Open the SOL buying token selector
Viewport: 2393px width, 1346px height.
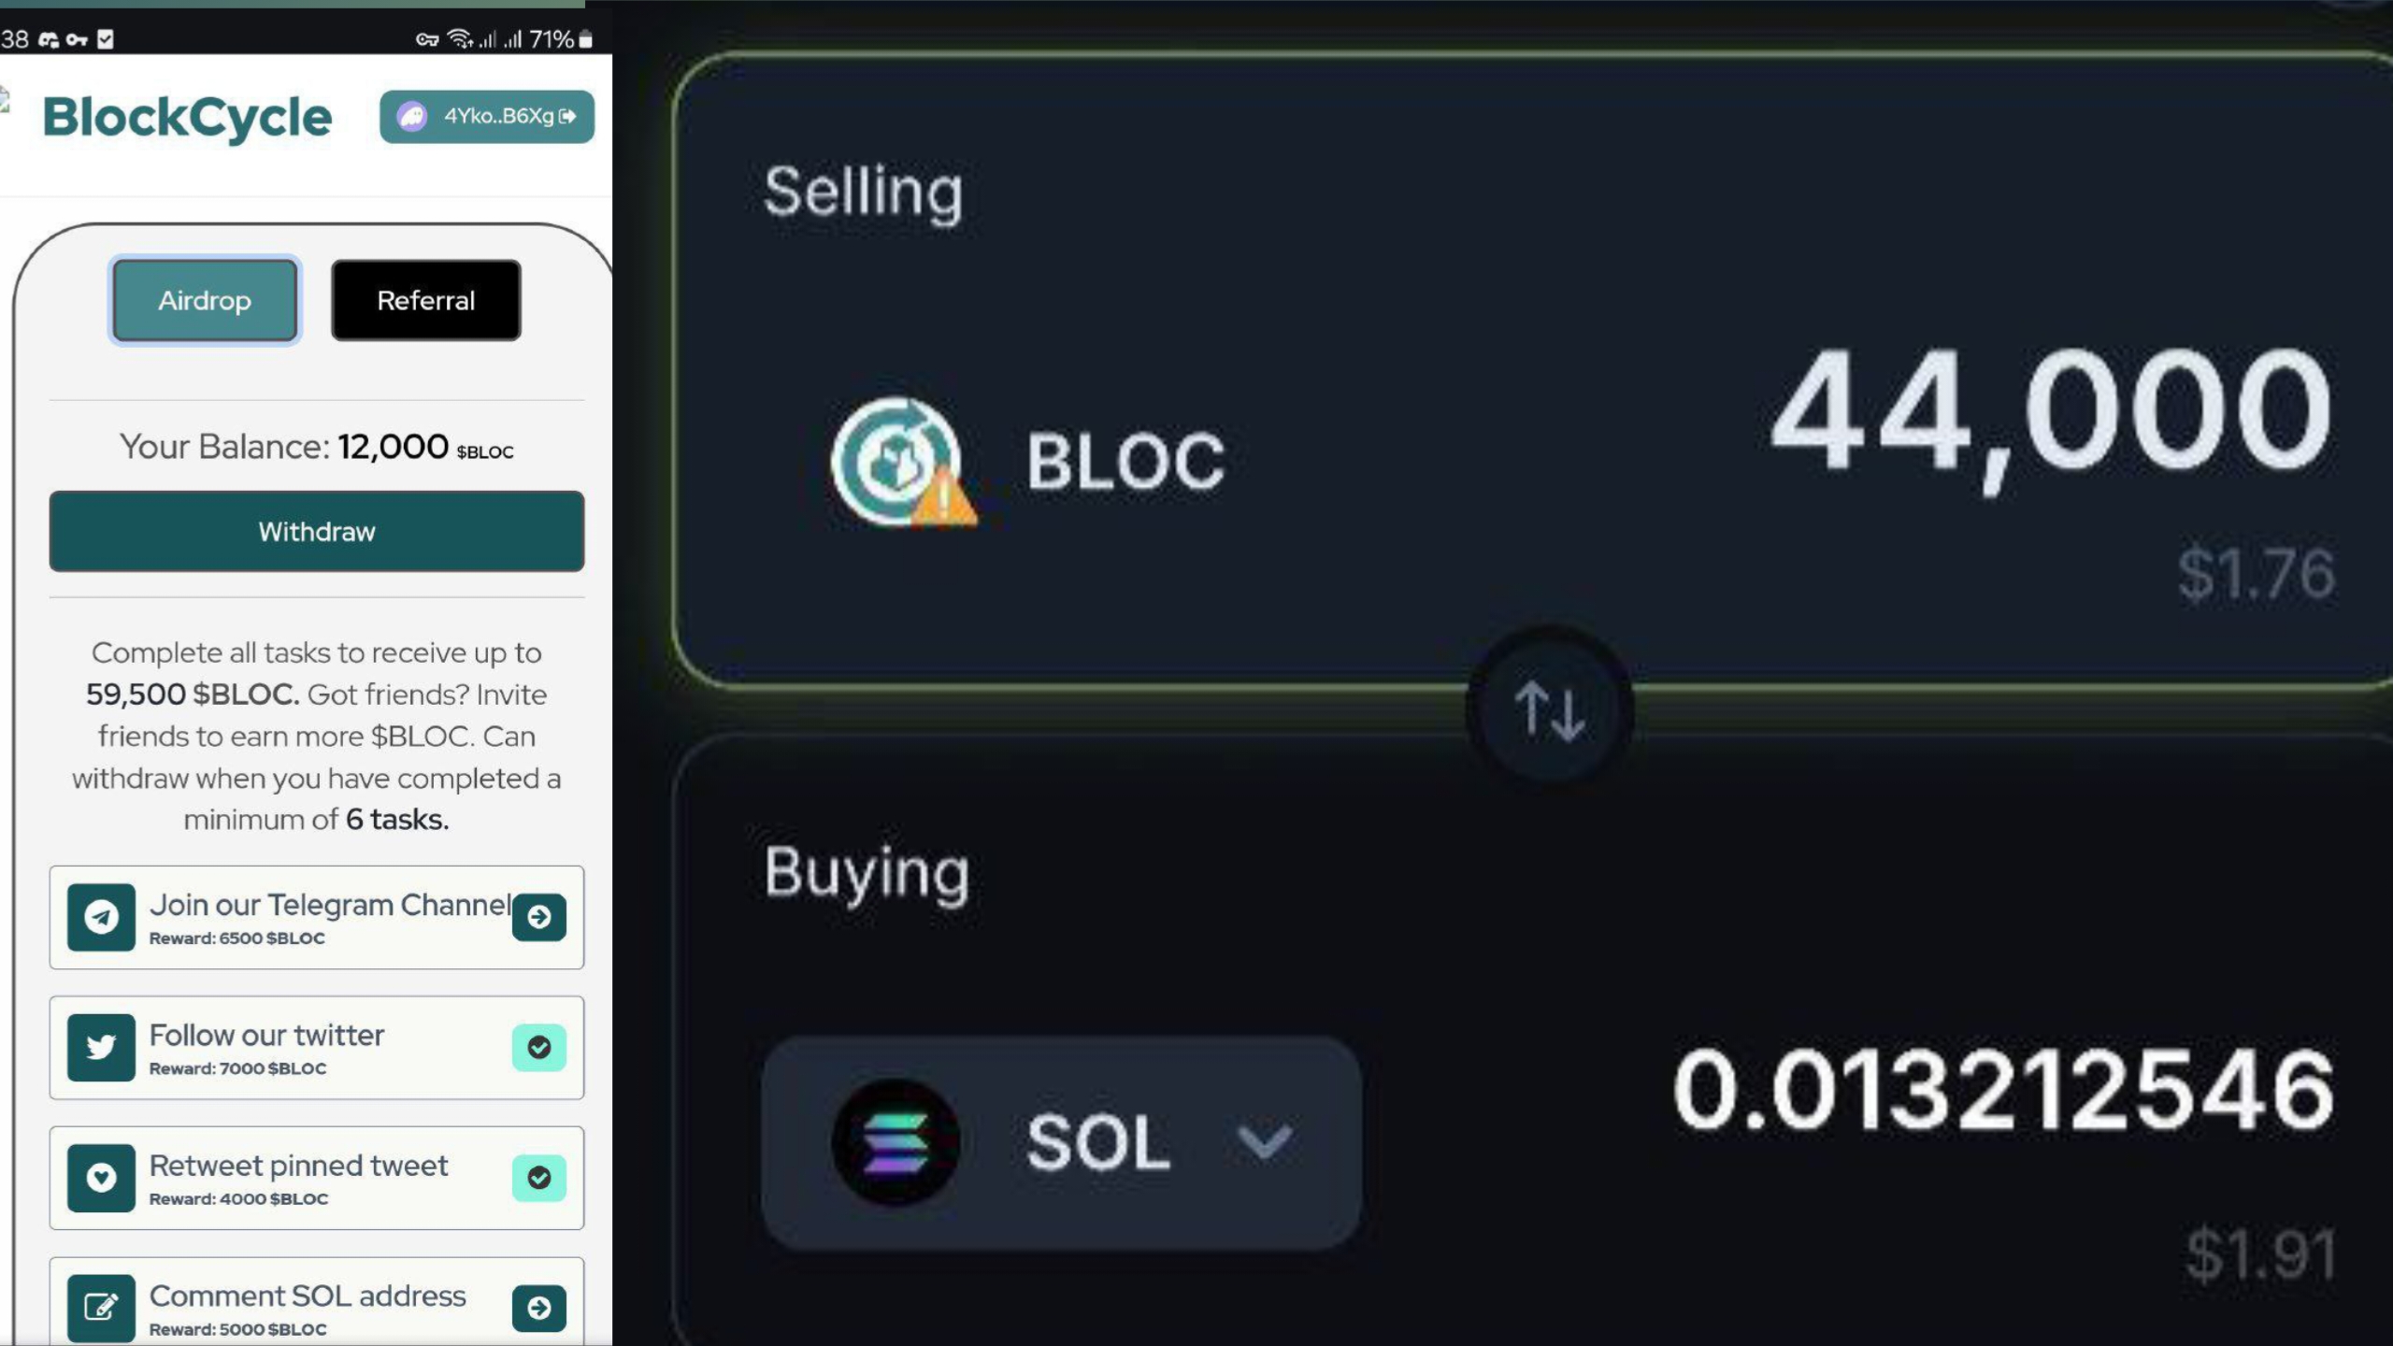click(1061, 1142)
